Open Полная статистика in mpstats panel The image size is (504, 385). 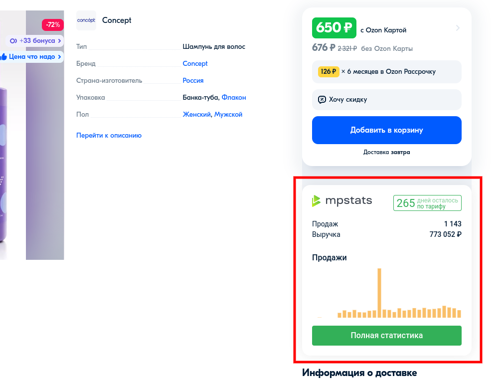coord(386,336)
